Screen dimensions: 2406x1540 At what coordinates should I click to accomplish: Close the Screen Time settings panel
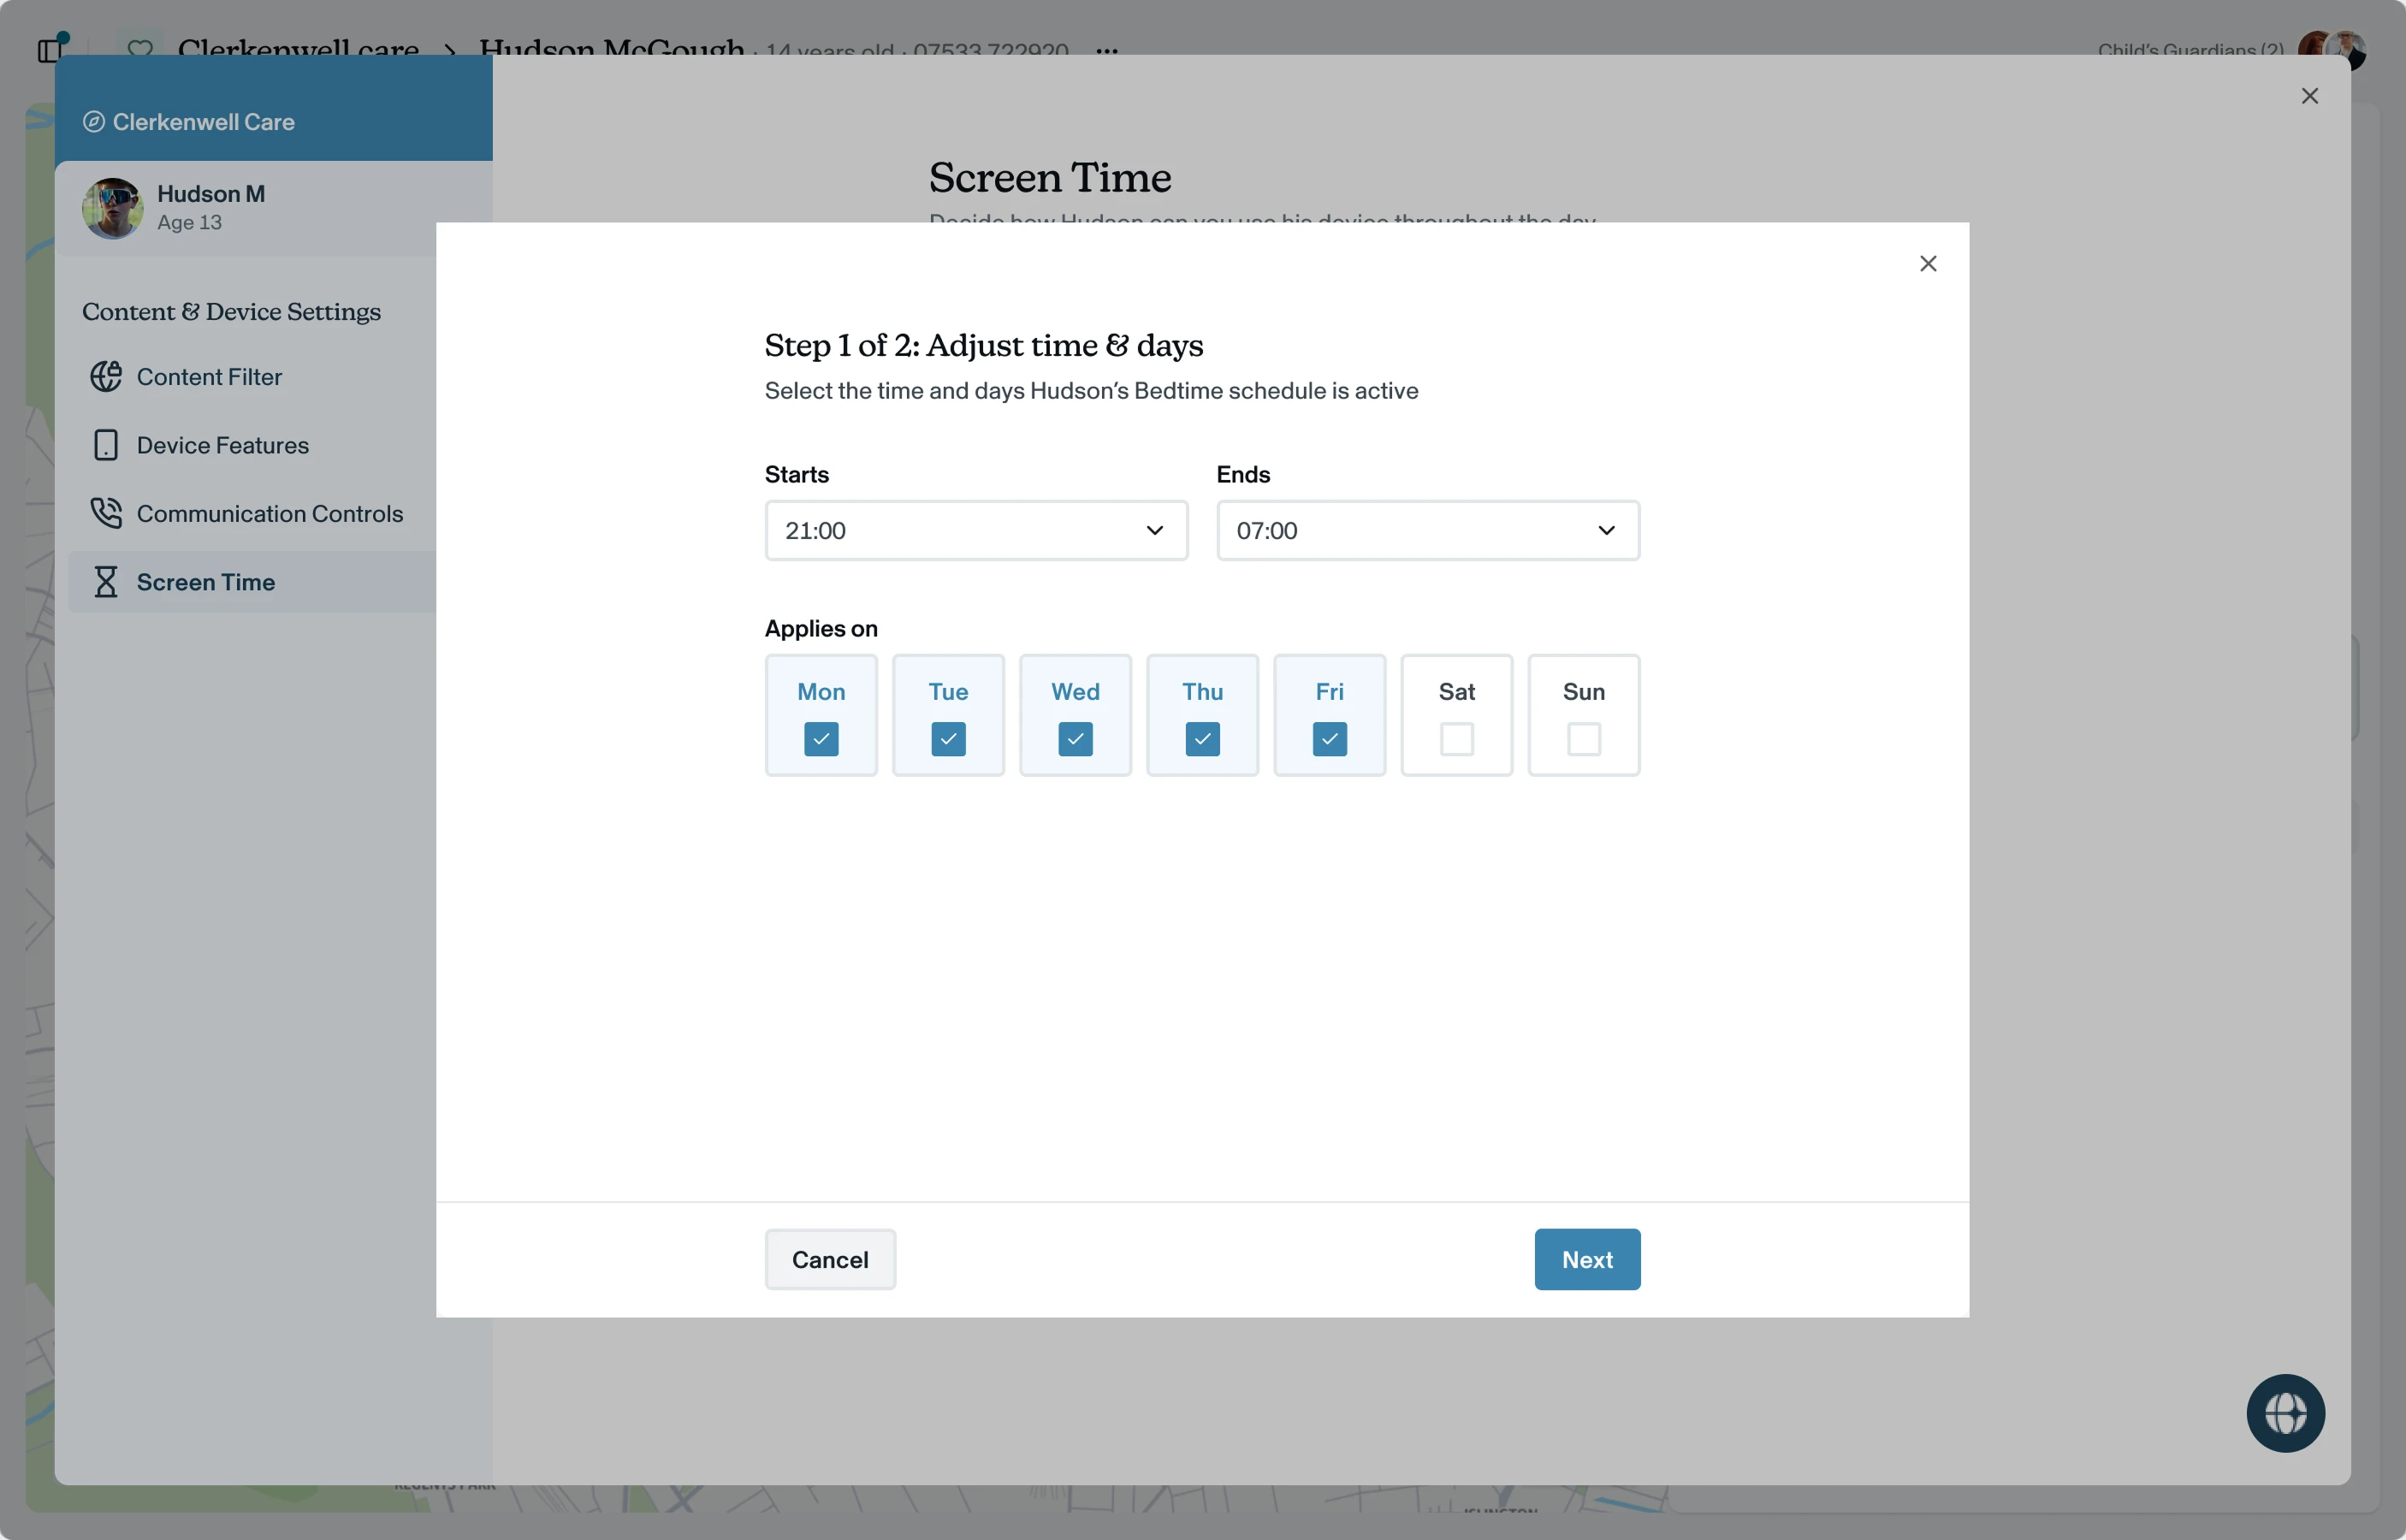tap(2309, 96)
